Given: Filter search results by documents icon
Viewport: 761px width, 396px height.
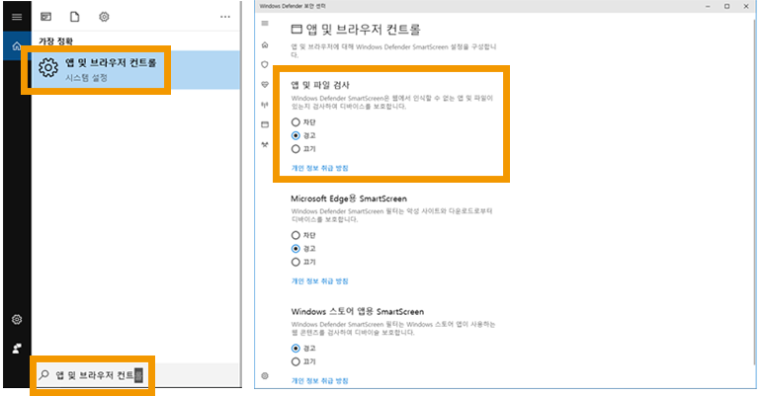Looking at the screenshot, I should click(x=75, y=17).
